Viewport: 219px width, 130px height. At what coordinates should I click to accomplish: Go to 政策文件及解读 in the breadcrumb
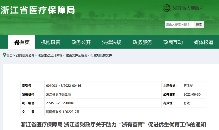[x=76, y=55]
